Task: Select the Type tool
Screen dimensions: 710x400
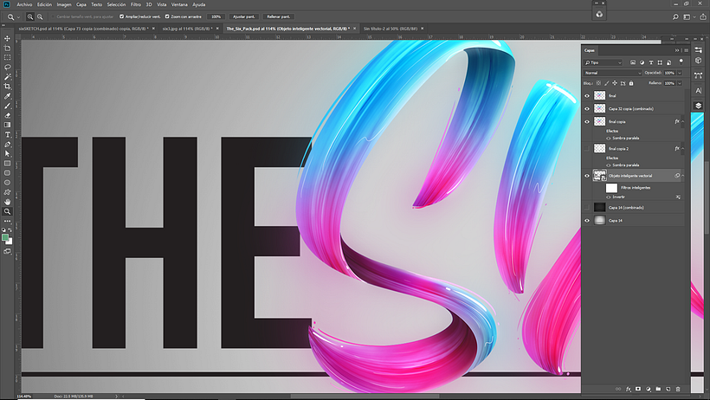Action: (8, 135)
